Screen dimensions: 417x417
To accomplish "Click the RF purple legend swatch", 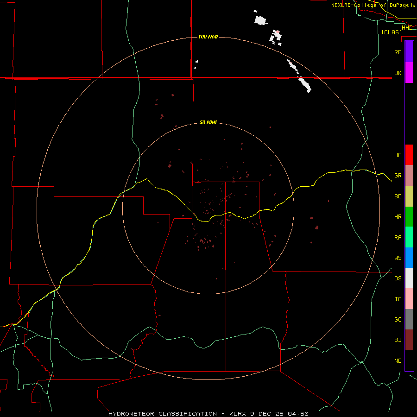I will click(409, 52).
